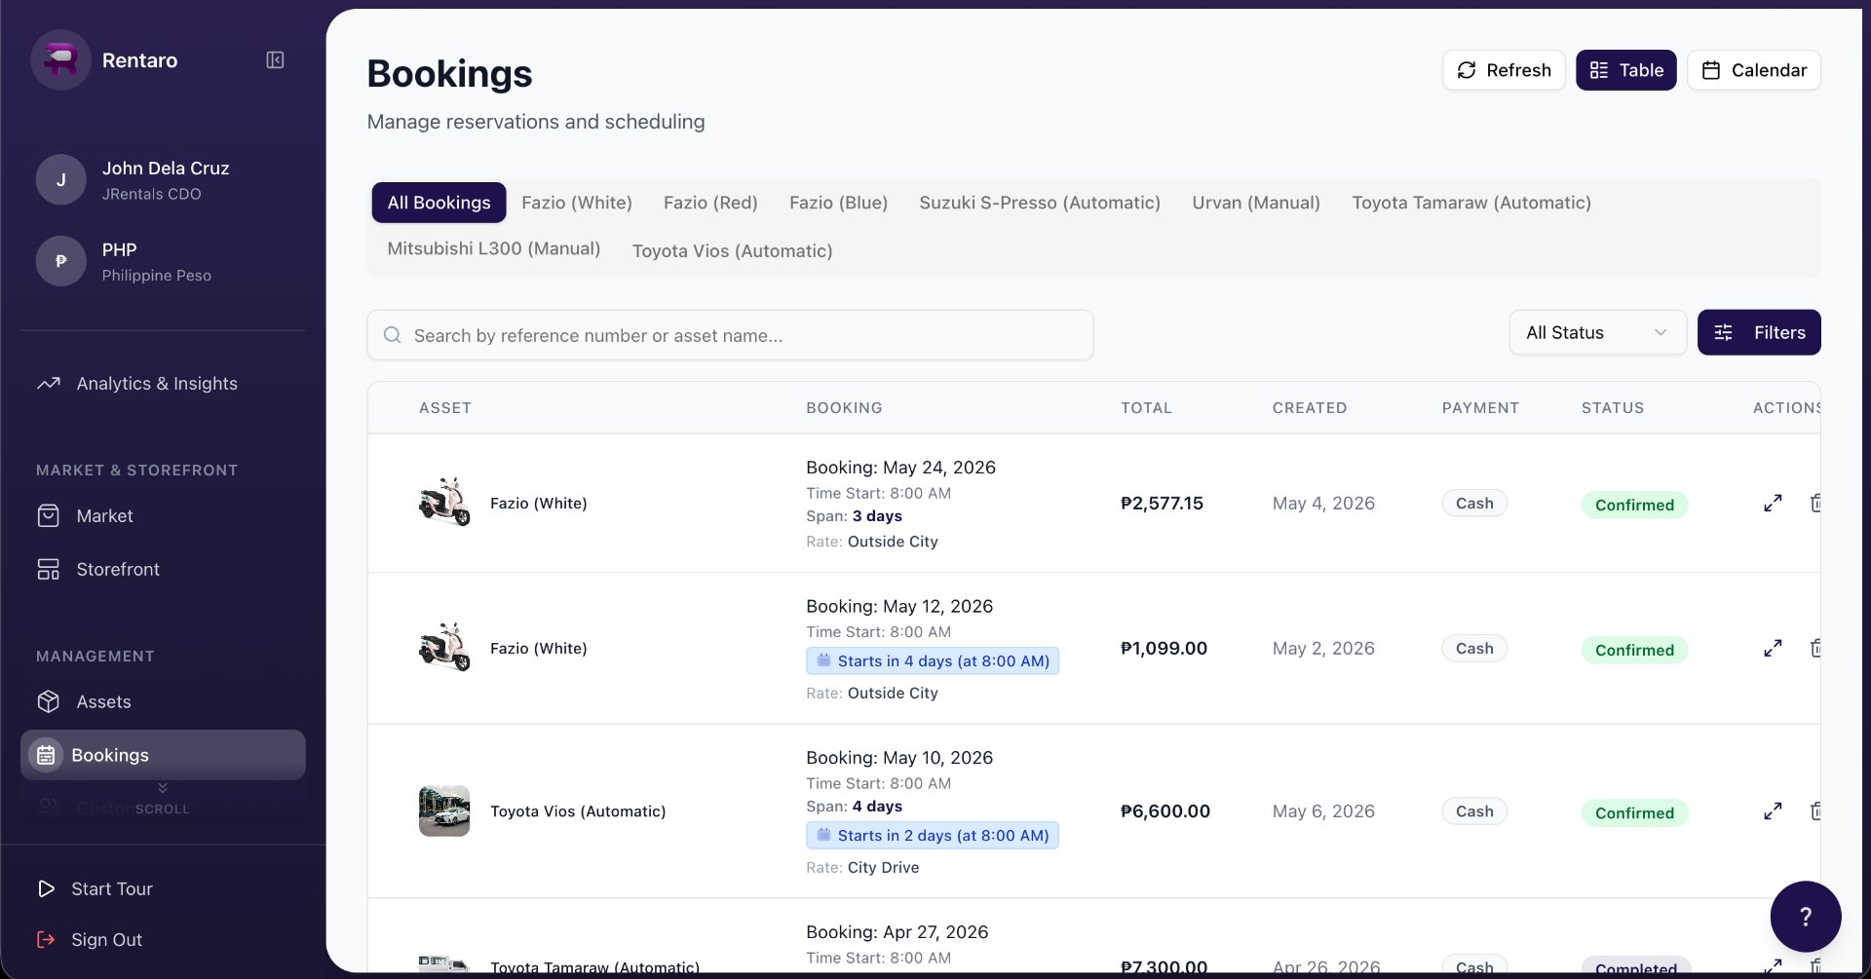This screenshot has height=979, width=1871.
Task: Open the All Status dropdown
Action: (1597, 333)
